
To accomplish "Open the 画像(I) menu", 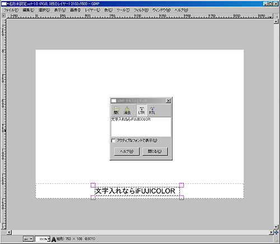I will coord(75,10).
